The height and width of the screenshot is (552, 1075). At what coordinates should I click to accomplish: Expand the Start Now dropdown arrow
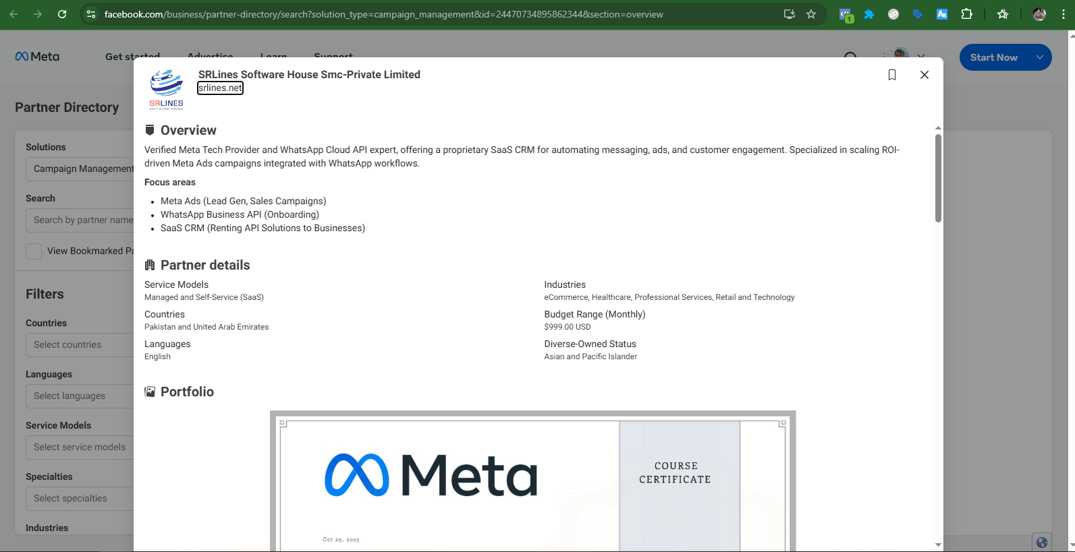pyautogui.click(x=1039, y=58)
